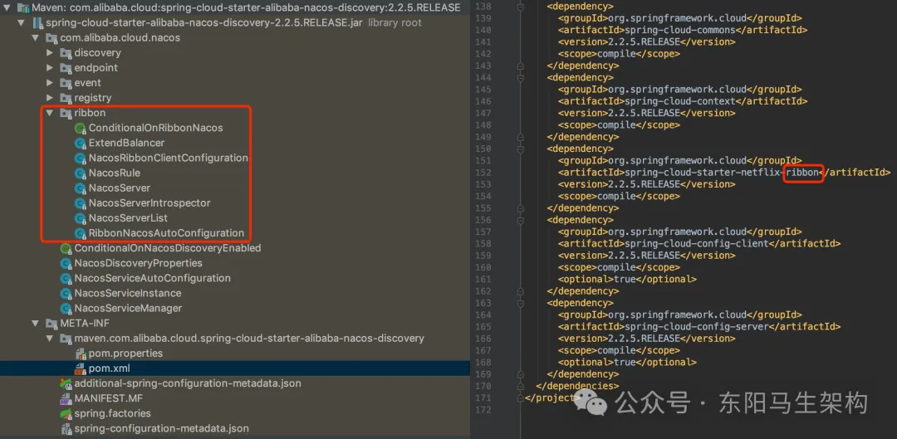Collapse the com.alibaba.cloud.nacos package

tap(36, 37)
